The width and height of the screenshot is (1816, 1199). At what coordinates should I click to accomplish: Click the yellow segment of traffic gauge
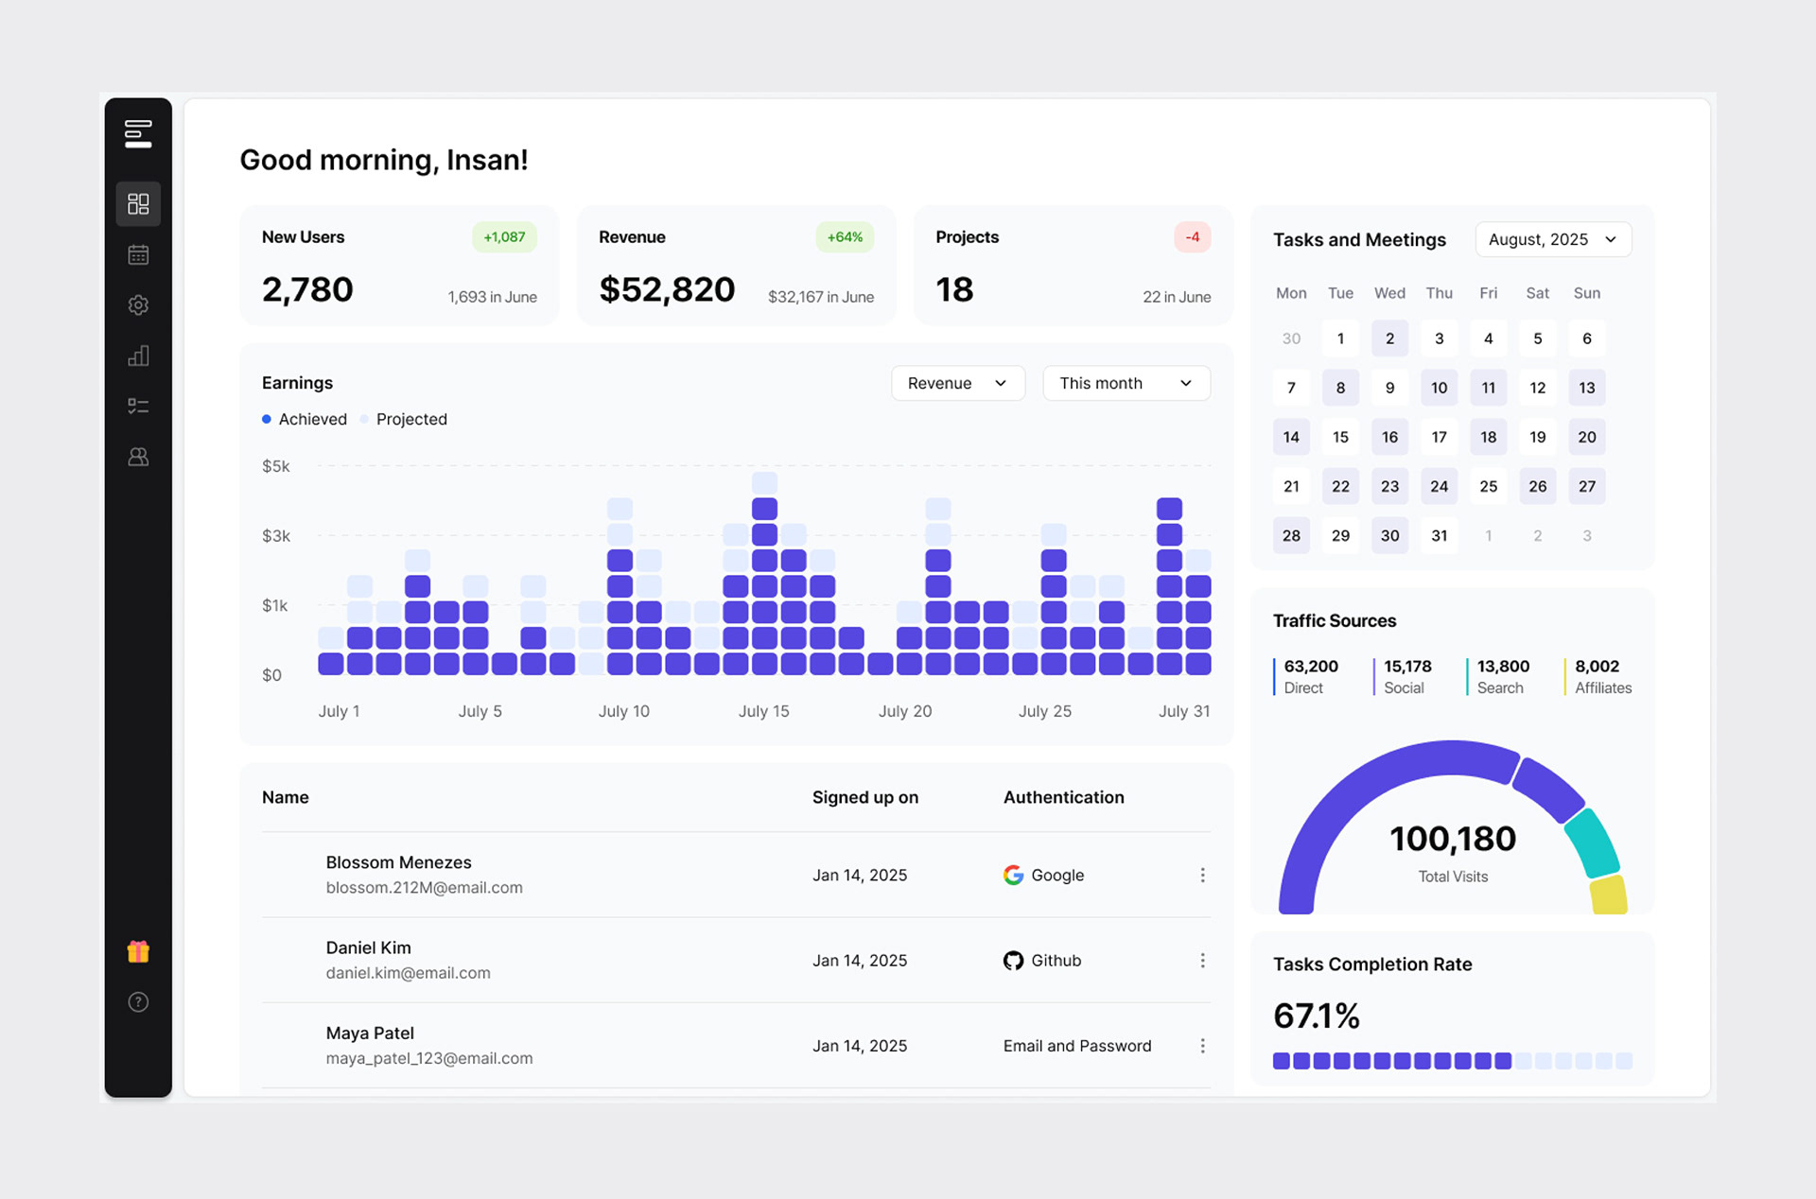pos(1609,895)
